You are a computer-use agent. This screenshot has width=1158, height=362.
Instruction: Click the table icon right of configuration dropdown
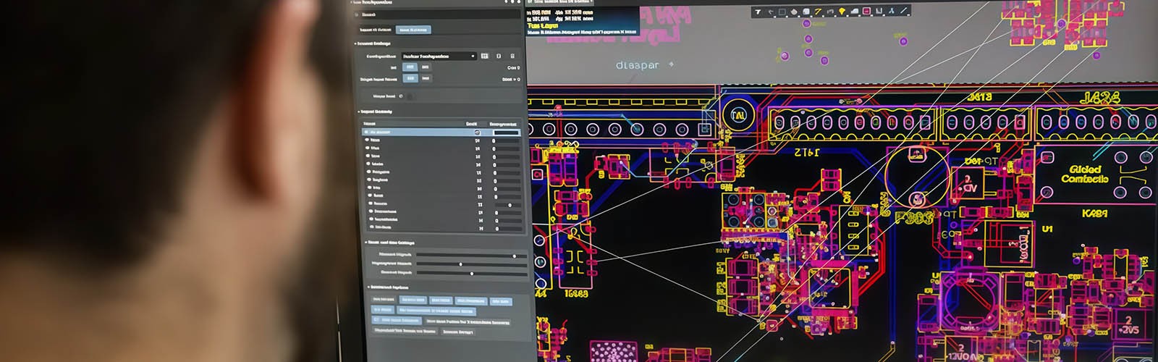coord(484,56)
